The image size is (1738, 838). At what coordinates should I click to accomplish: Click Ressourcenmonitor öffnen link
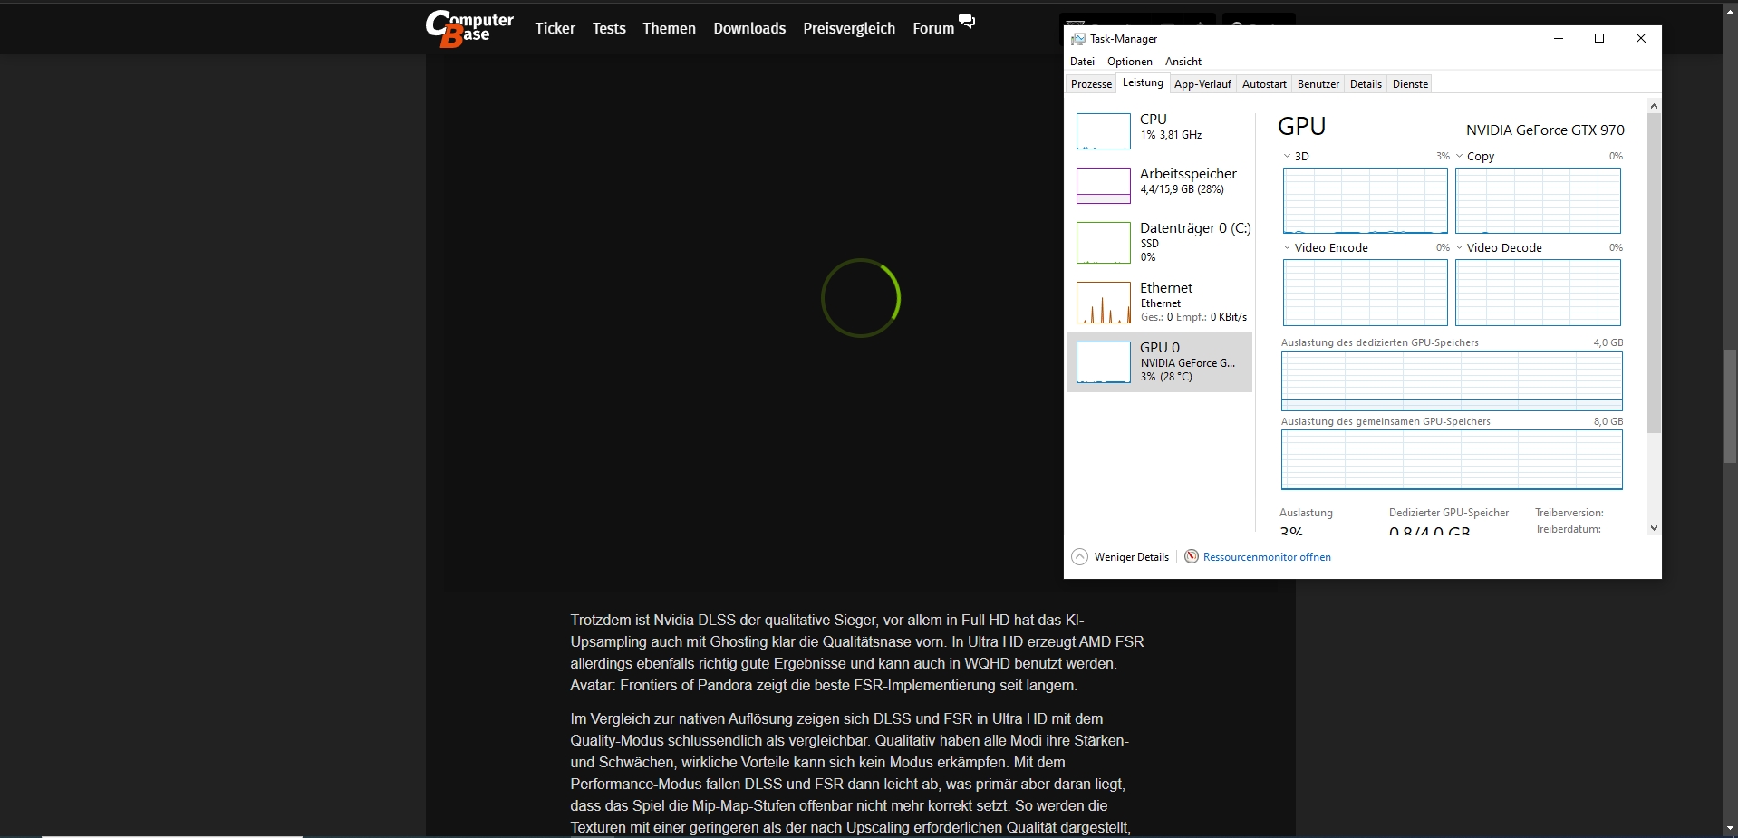click(x=1267, y=557)
